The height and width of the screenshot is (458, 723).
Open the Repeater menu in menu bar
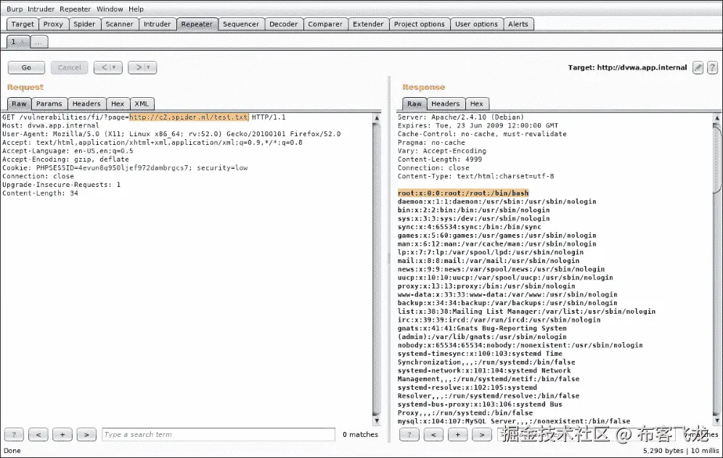pyautogui.click(x=75, y=9)
